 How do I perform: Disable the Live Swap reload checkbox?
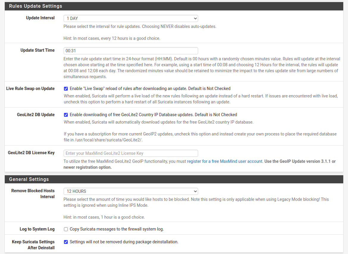(66, 89)
